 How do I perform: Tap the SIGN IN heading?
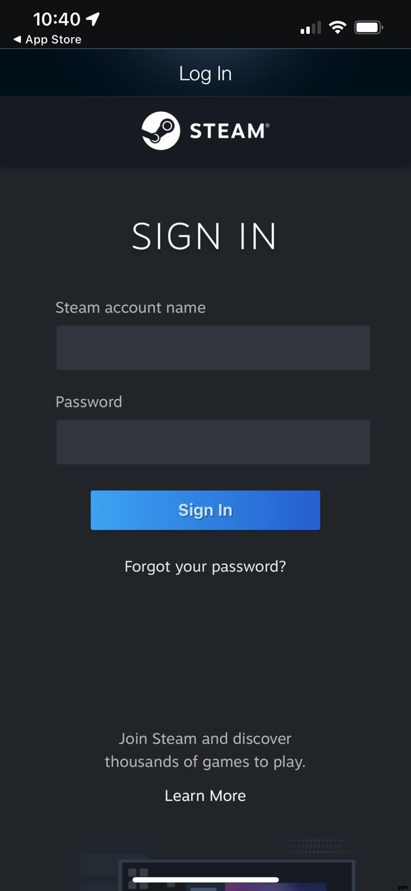coord(204,236)
